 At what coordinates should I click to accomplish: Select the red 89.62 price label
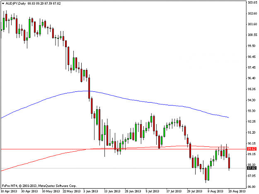click(252, 149)
